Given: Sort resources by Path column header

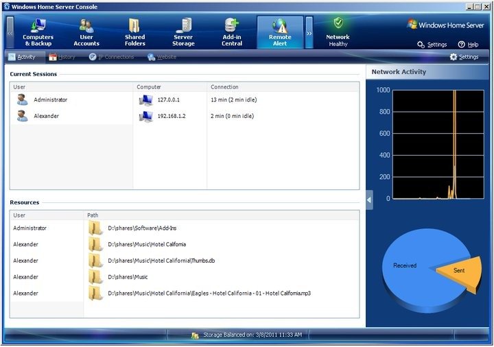Looking at the screenshot, I should click(x=222, y=215).
